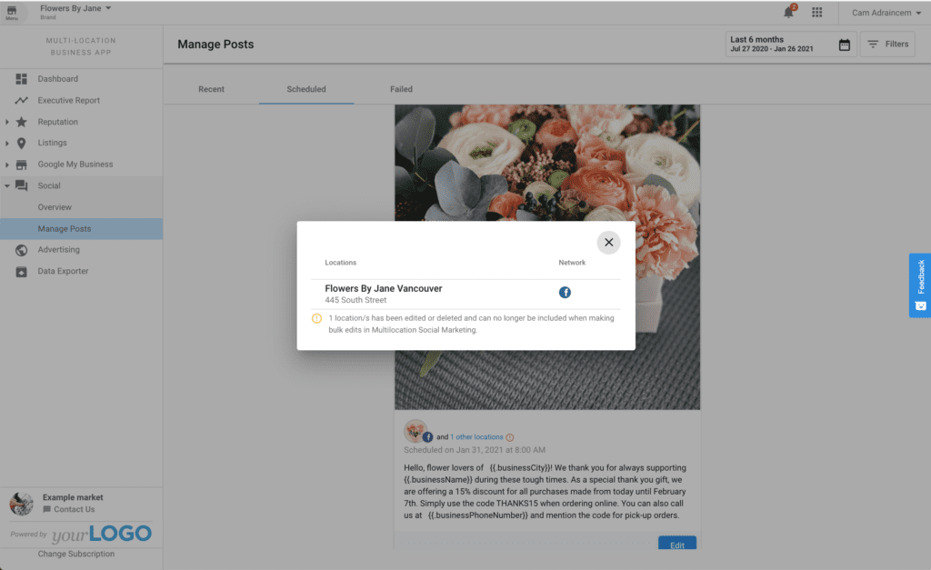This screenshot has width=931, height=570.
Task: Open the Filters button
Action: coord(887,45)
